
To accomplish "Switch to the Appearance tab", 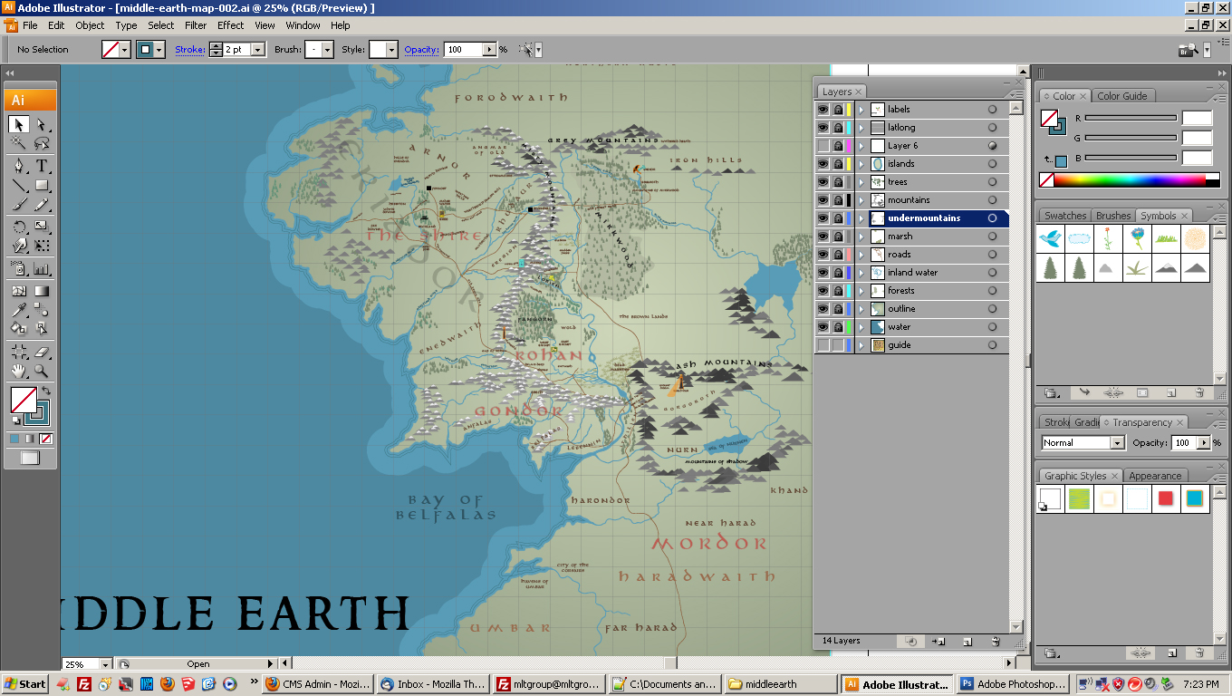I will point(1155,476).
